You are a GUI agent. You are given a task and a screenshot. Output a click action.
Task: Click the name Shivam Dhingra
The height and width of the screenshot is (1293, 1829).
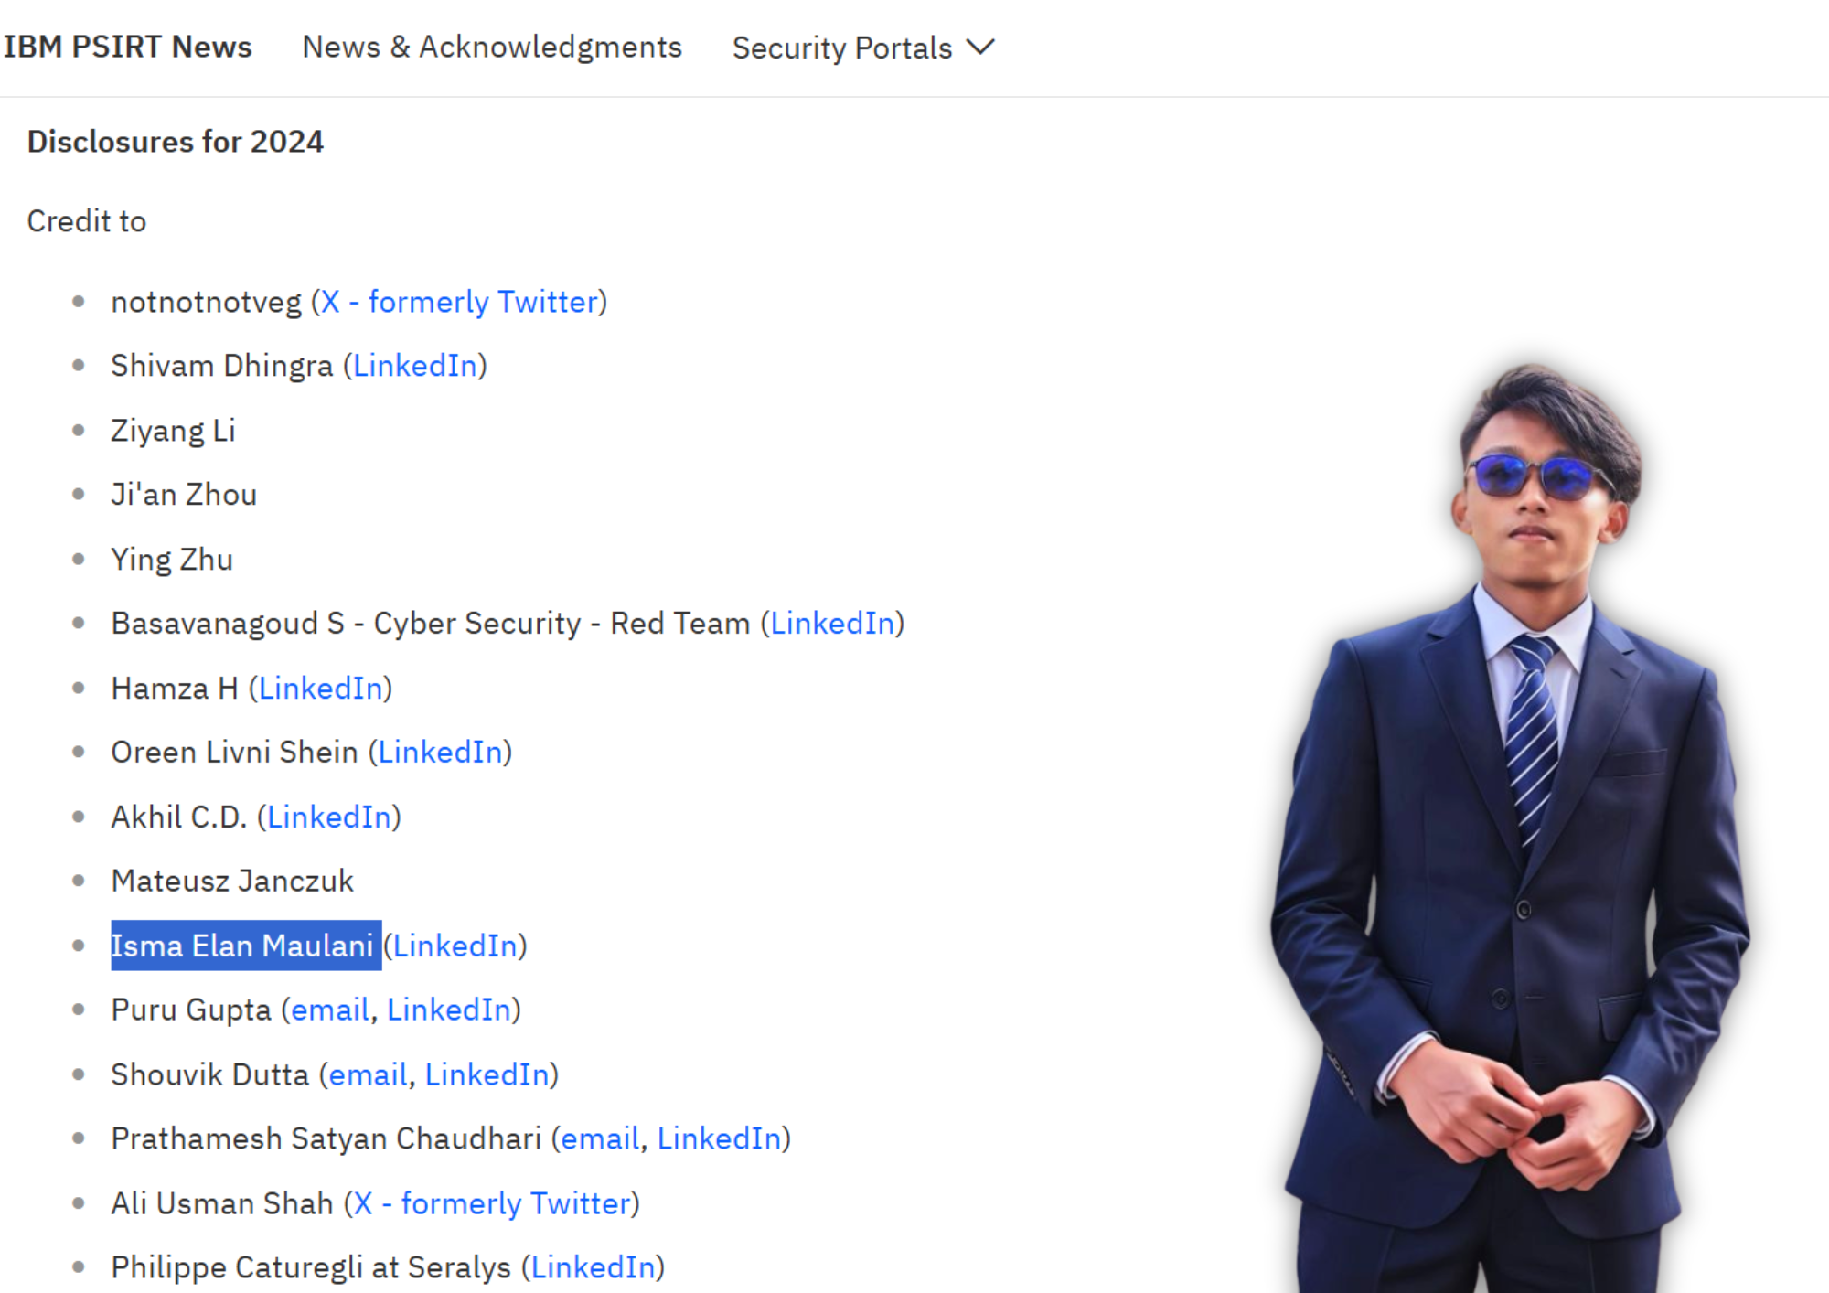(222, 366)
